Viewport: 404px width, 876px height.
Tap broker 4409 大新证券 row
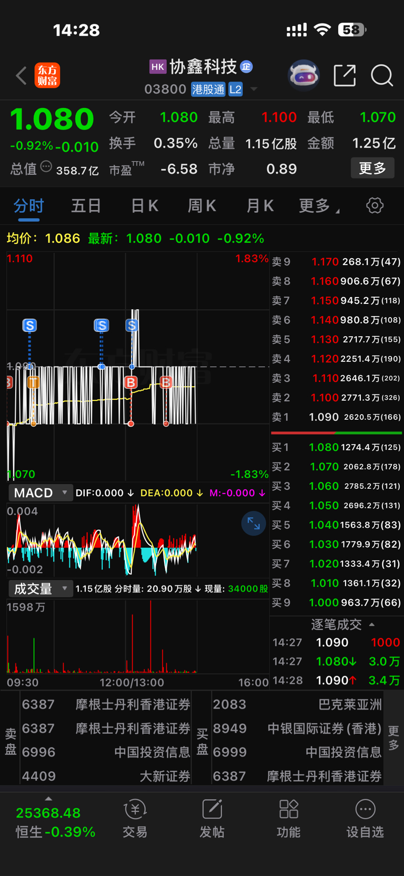[x=106, y=776]
